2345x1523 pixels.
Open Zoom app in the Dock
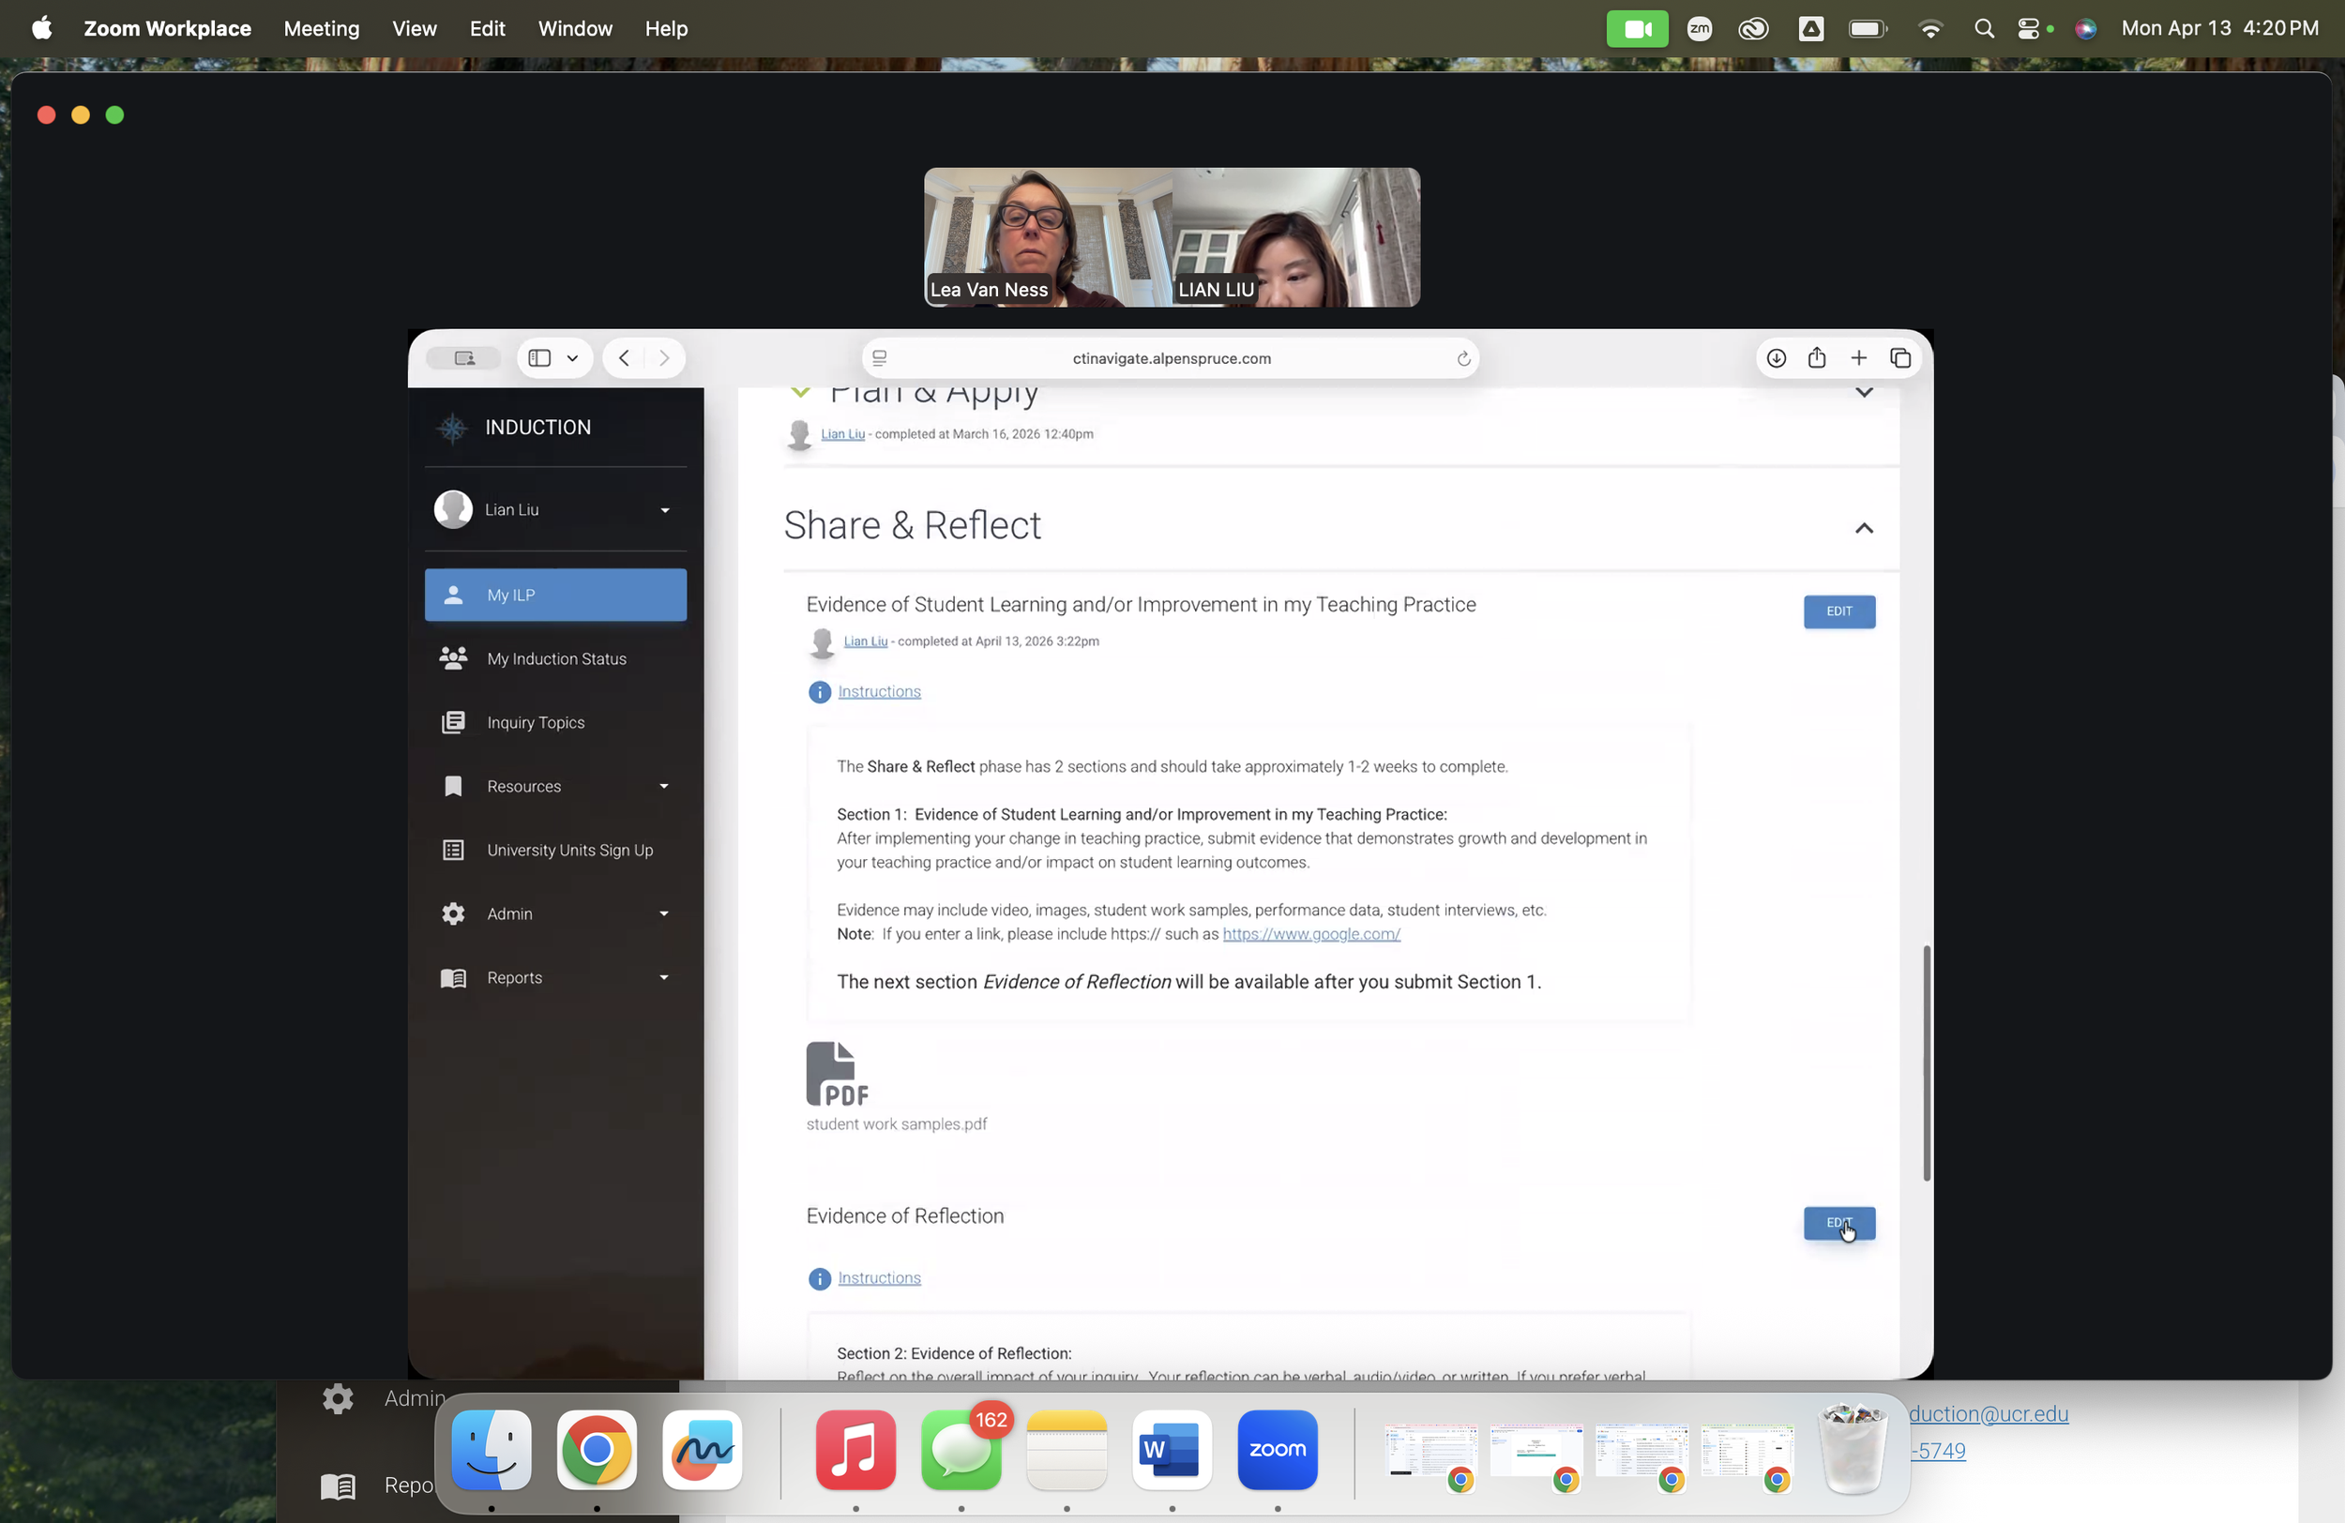(1277, 1449)
